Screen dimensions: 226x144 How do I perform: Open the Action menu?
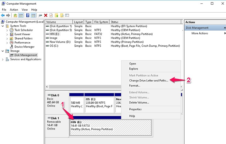14,10
